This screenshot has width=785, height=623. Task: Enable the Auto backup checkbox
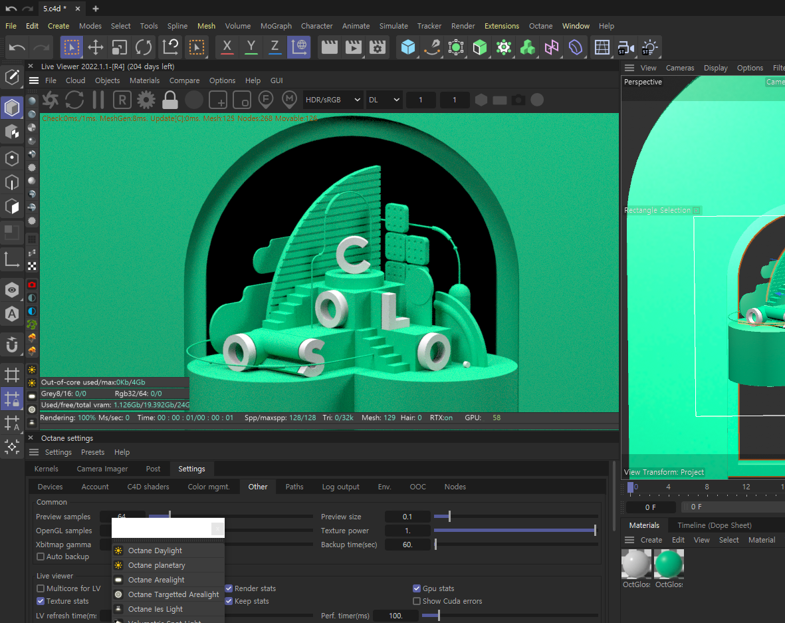tap(41, 557)
